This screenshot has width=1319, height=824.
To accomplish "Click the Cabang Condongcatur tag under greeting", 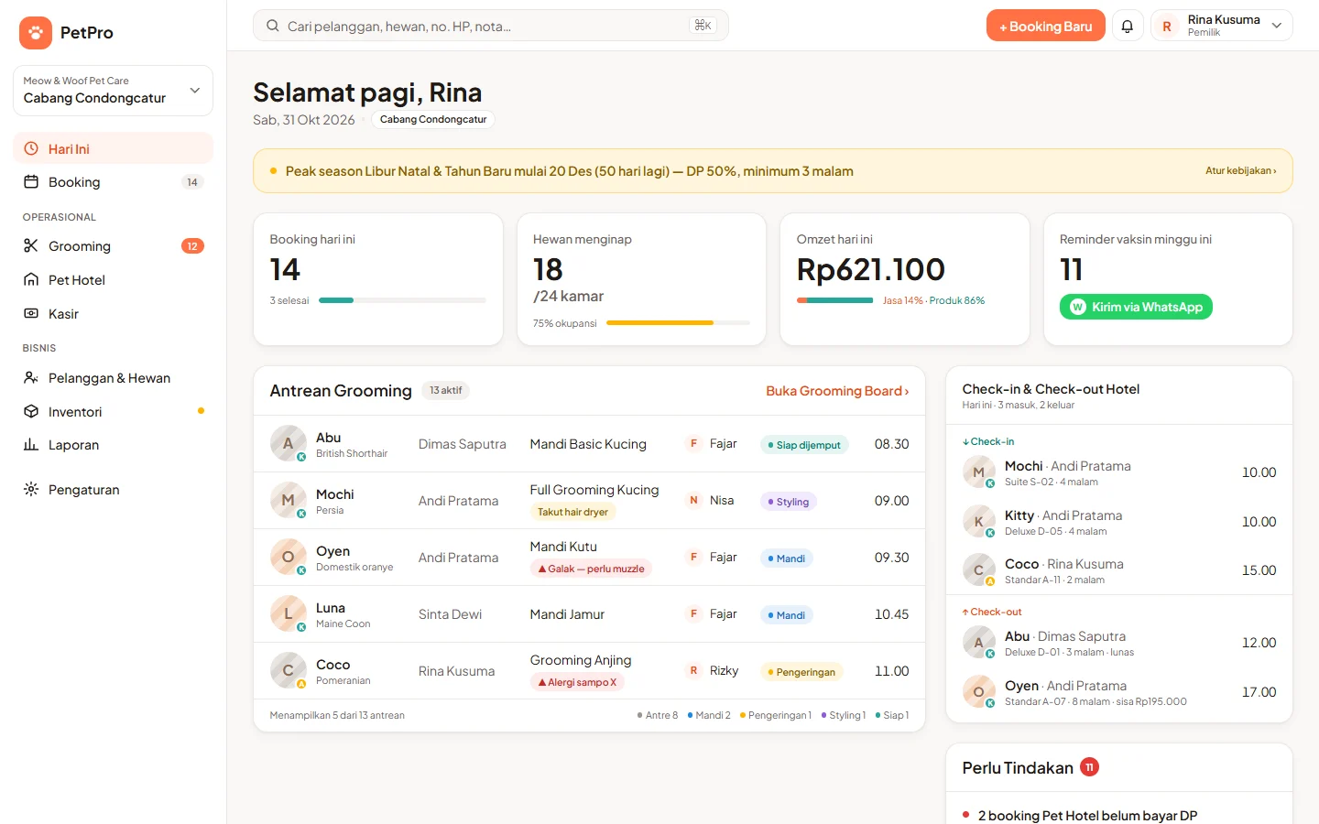I will click(433, 119).
